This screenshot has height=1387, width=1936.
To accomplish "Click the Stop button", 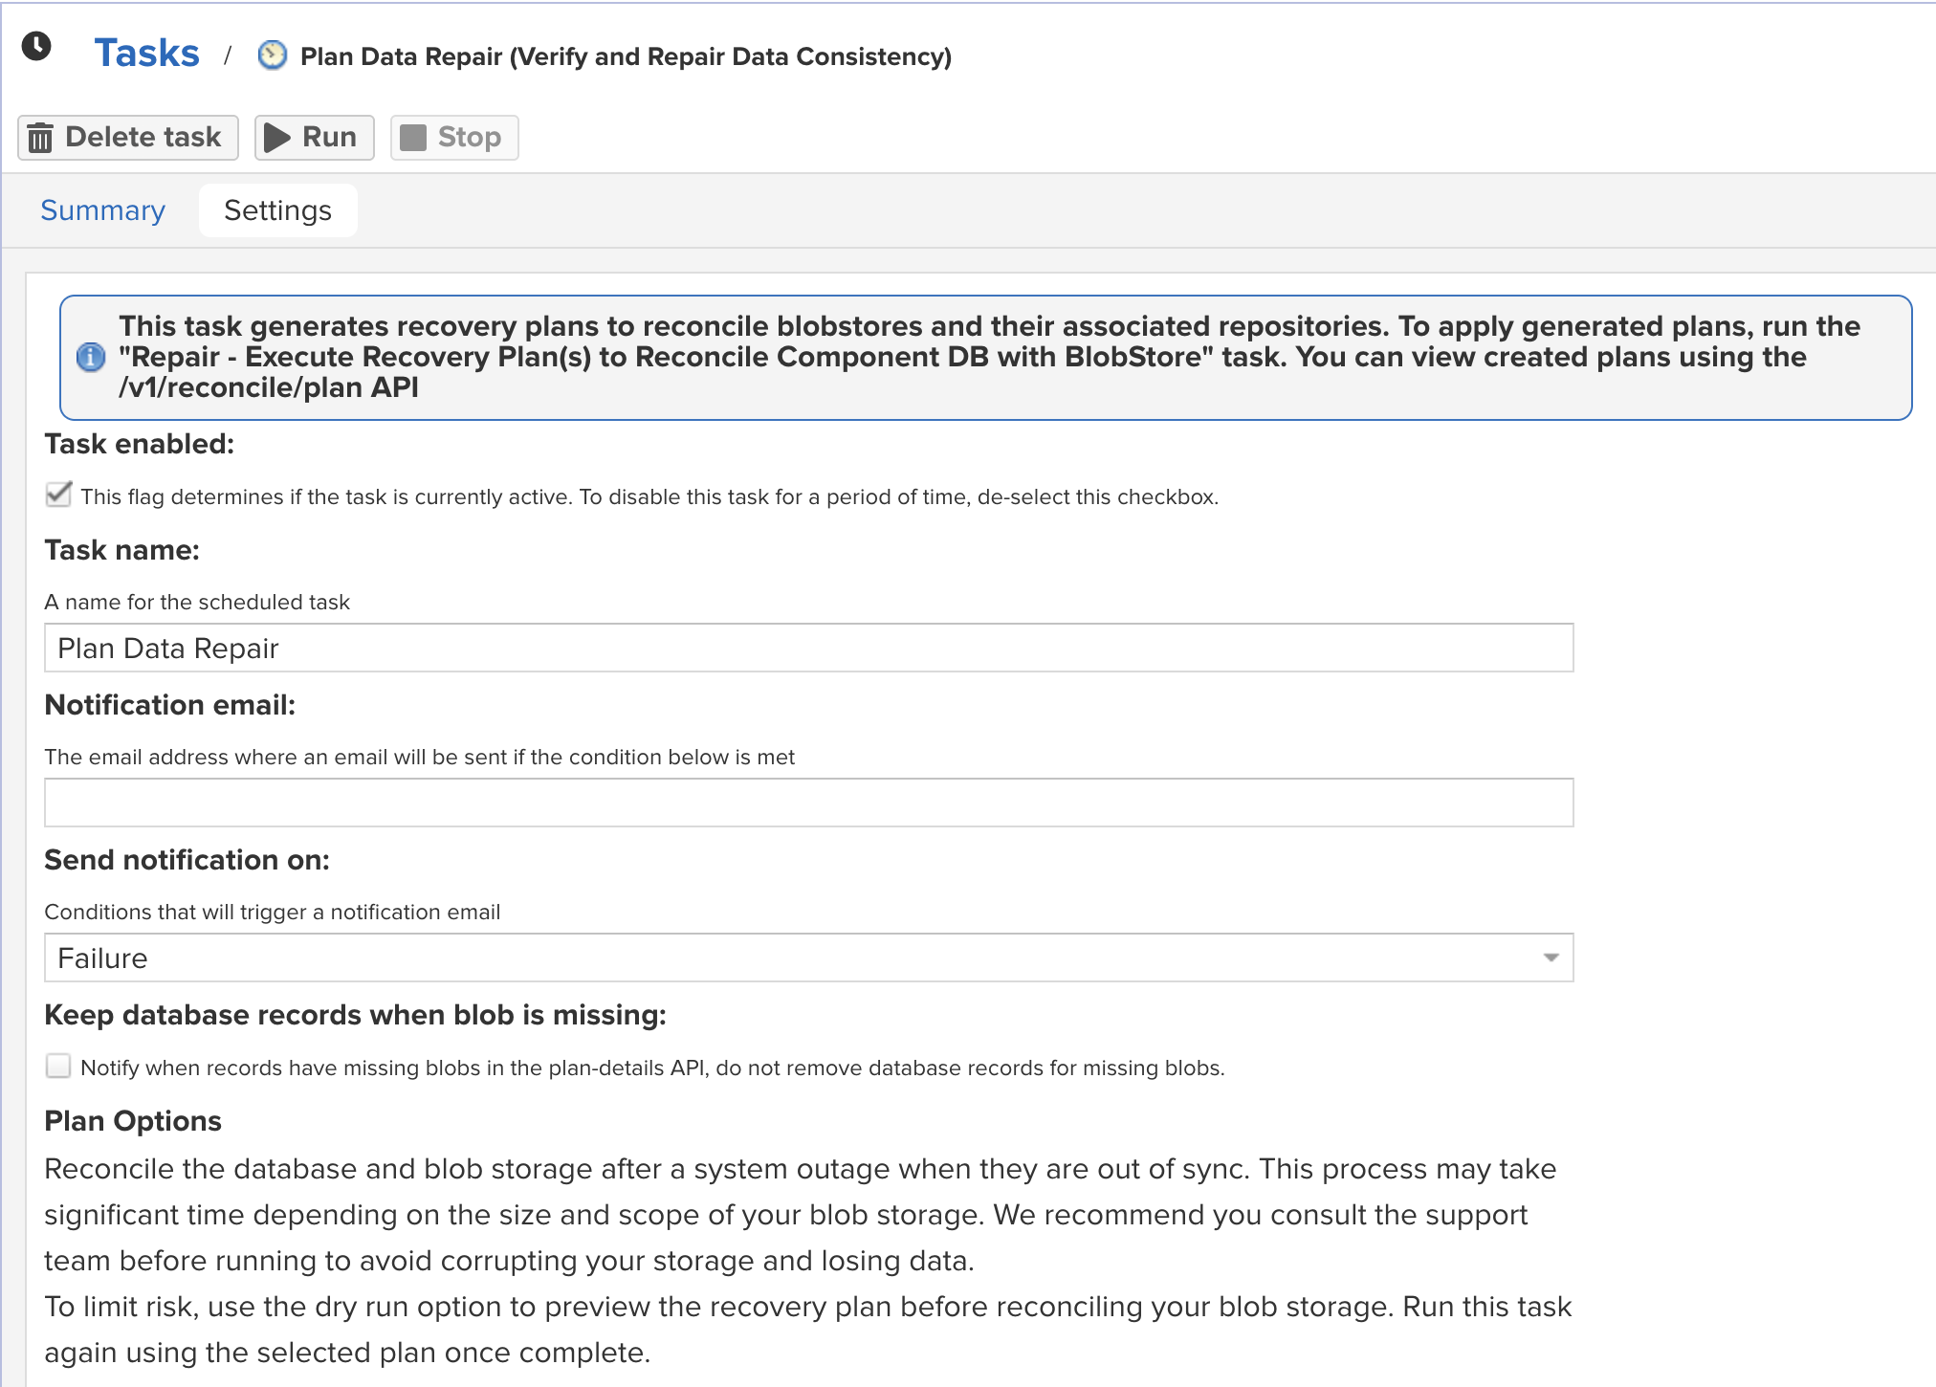I will pos(454,138).
